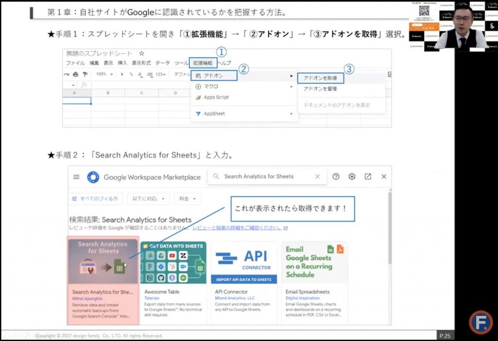Open the 拡張機能 menu
This screenshot has height=341, width=498.
(x=203, y=63)
